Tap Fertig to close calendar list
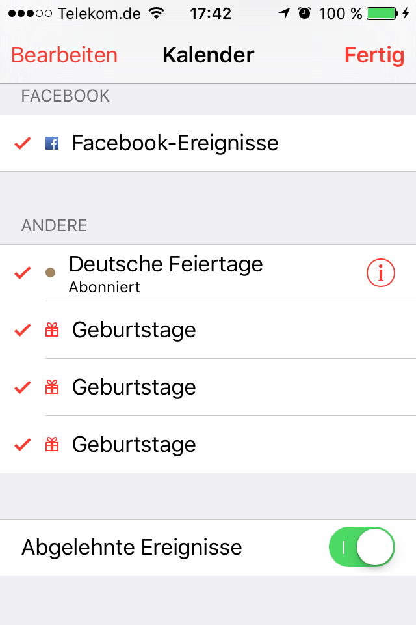Image resolution: width=416 pixels, height=625 pixels. coord(374,55)
